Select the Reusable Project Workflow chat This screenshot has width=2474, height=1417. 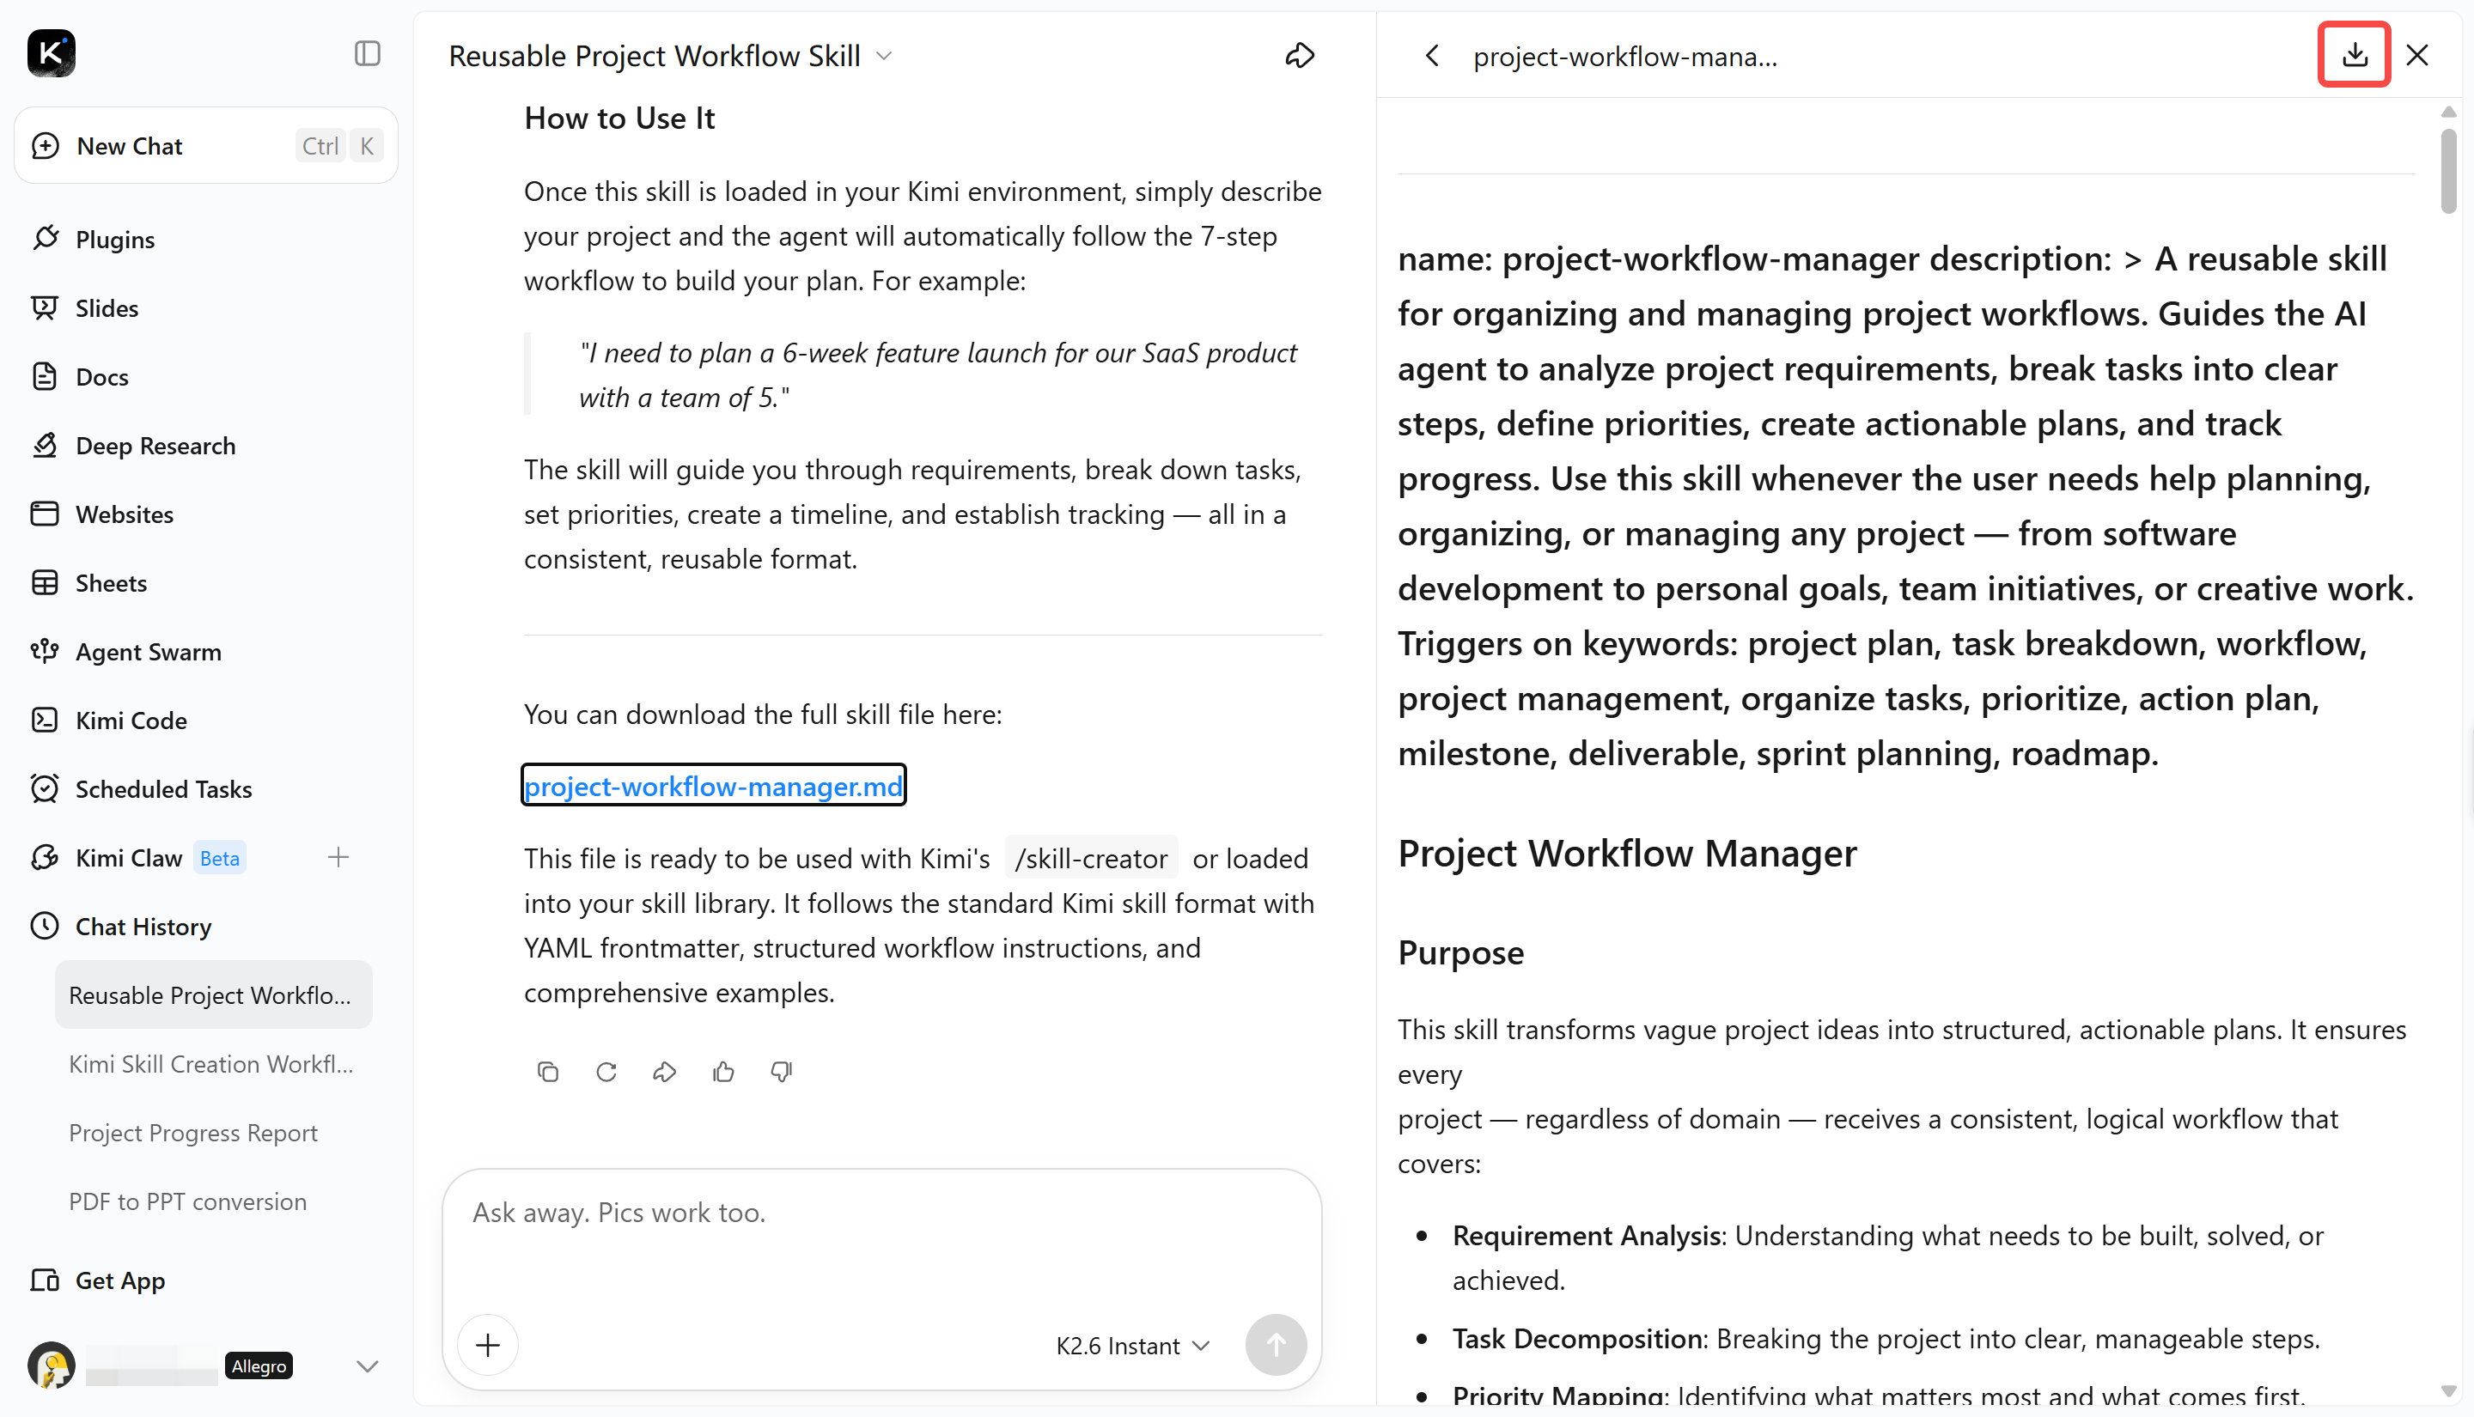pos(213,995)
